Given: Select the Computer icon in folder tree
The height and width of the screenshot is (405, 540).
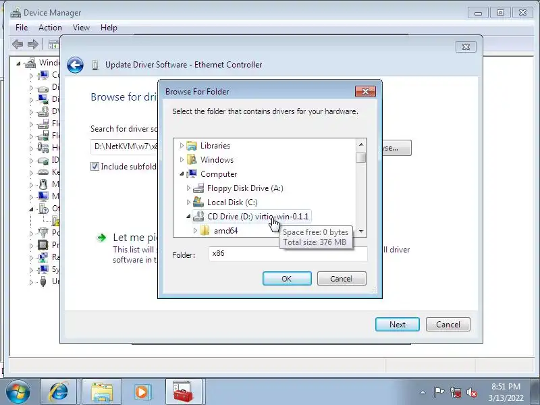Looking at the screenshot, I should click(192, 174).
